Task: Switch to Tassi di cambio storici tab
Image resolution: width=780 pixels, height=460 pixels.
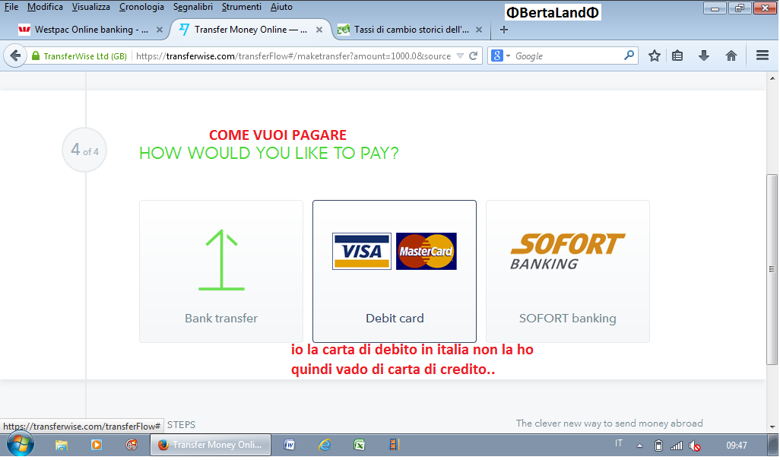Action: click(411, 30)
